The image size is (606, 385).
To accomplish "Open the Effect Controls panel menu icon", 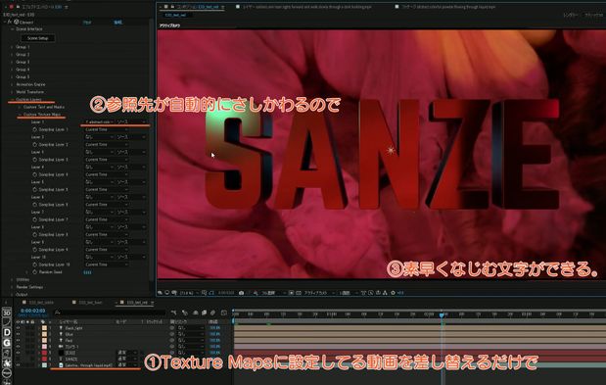I will pyautogui.click(x=67, y=7).
